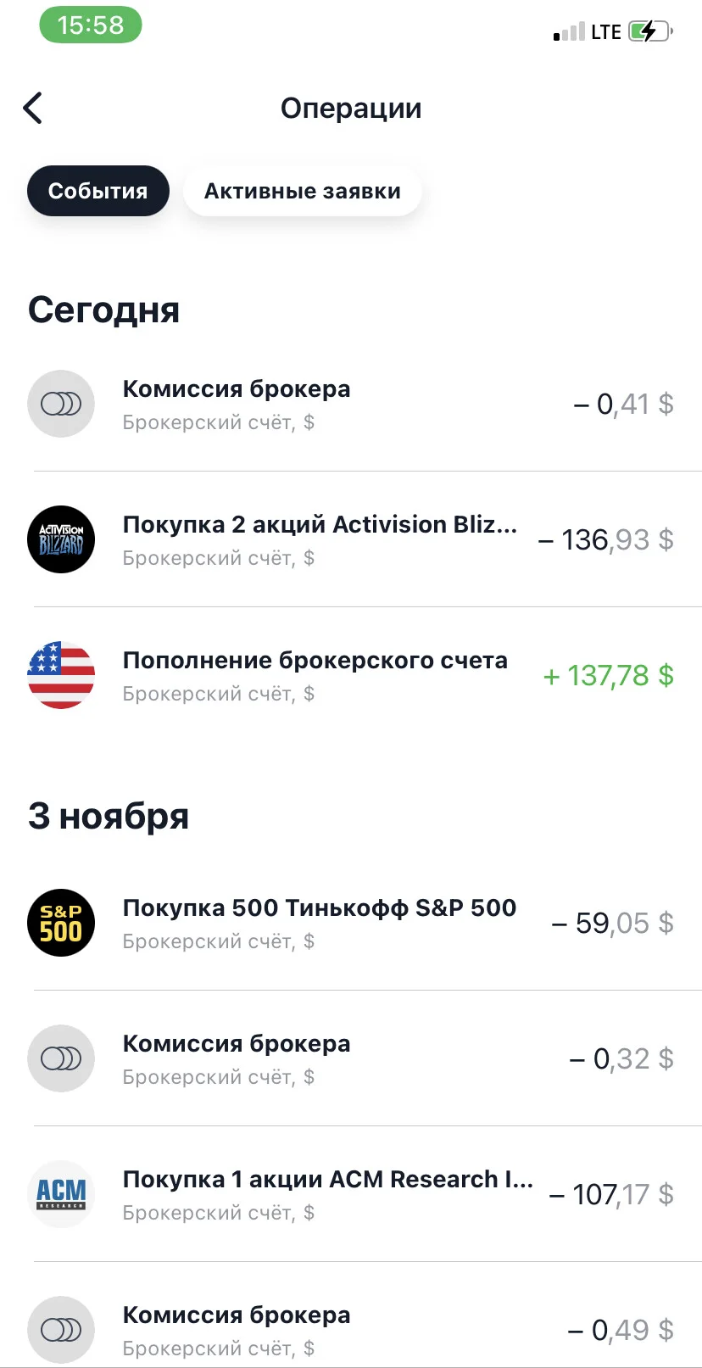Tap the ACM Research logo icon

[x=61, y=1194]
